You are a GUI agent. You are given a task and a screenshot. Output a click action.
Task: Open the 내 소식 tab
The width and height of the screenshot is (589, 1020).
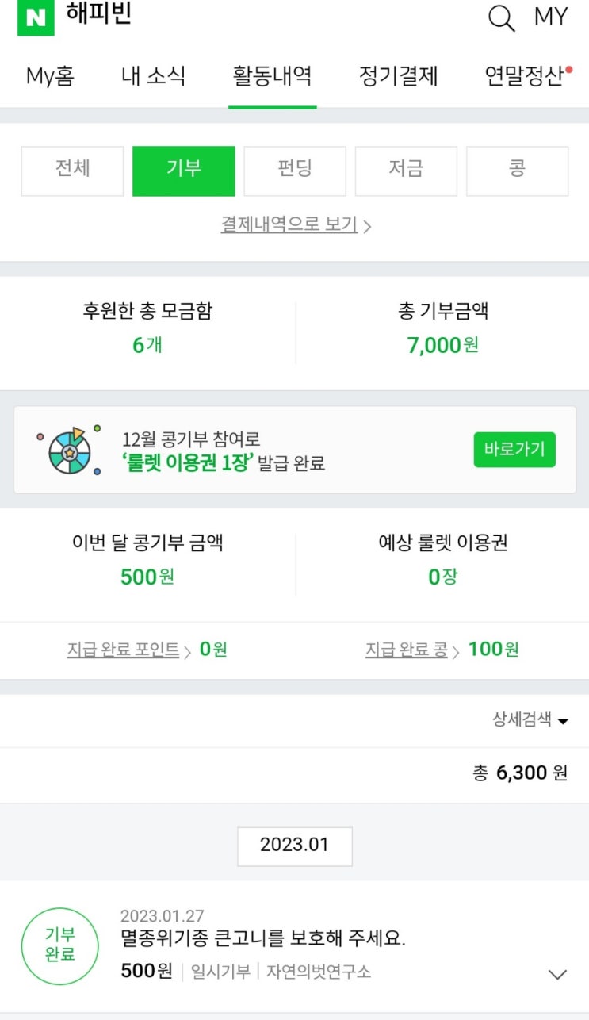[154, 76]
